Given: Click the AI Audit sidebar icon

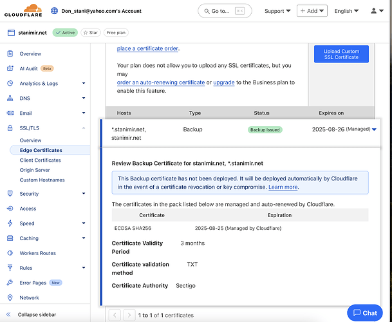Looking at the screenshot, I should point(10,68).
